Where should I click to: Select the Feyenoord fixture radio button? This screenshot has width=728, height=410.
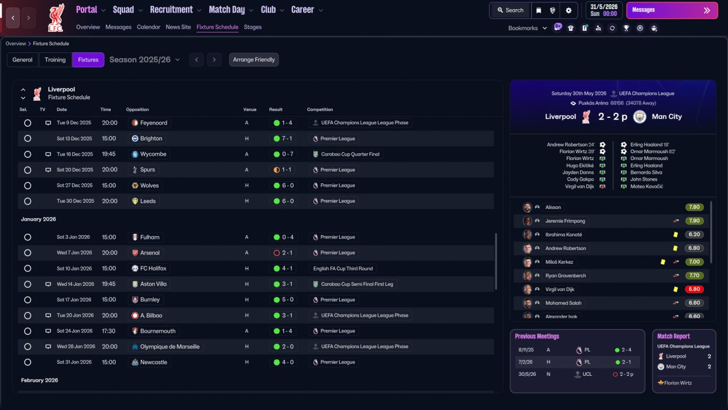coord(27,123)
